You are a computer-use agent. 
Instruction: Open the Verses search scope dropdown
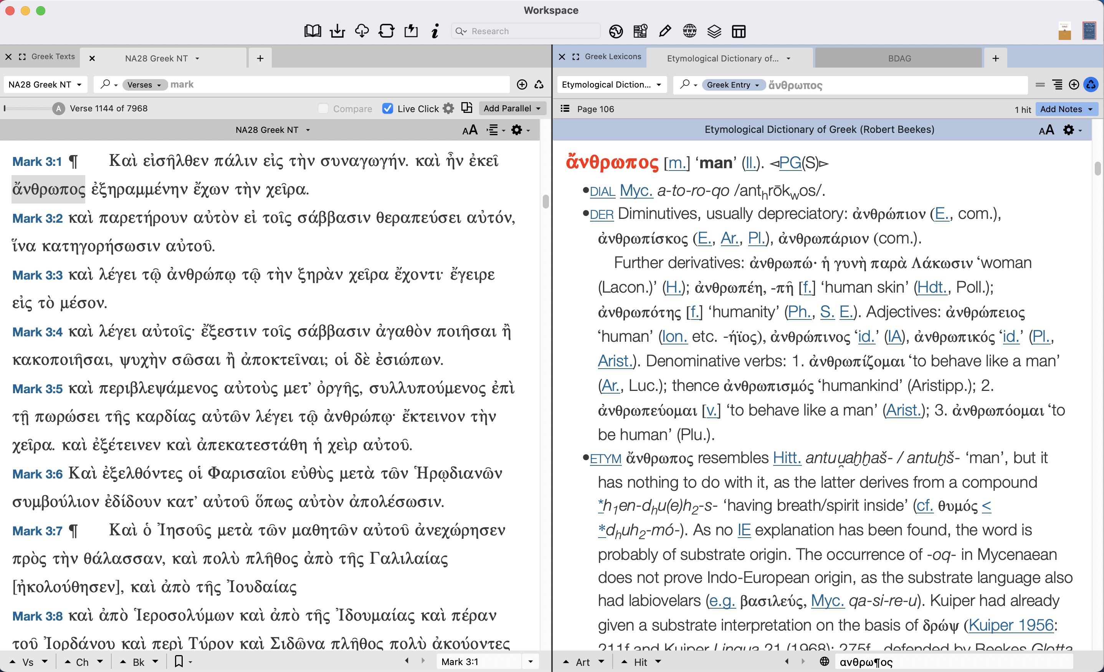pyautogui.click(x=144, y=85)
